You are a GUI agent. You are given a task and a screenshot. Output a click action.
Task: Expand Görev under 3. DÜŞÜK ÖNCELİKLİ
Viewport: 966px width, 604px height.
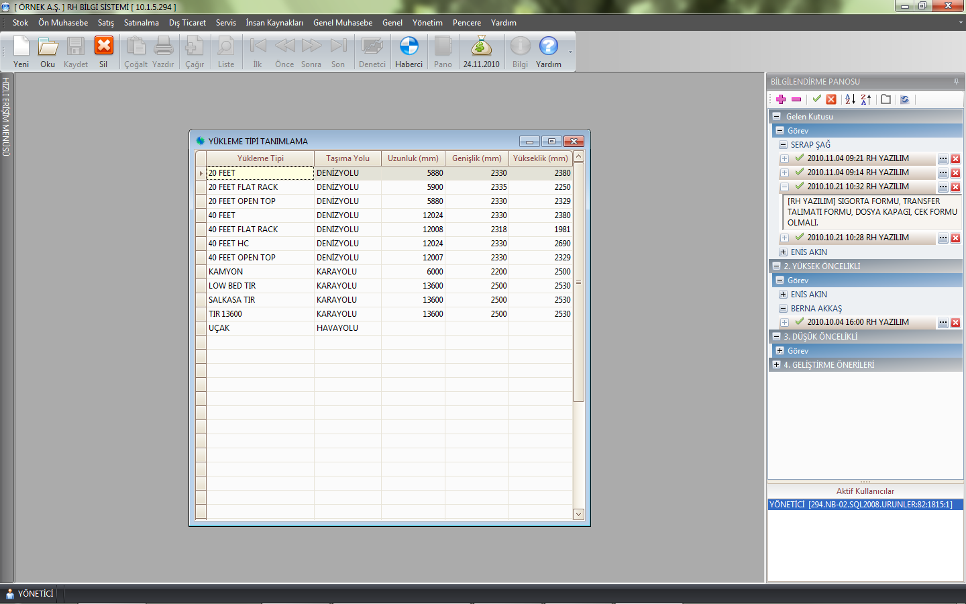(780, 351)
